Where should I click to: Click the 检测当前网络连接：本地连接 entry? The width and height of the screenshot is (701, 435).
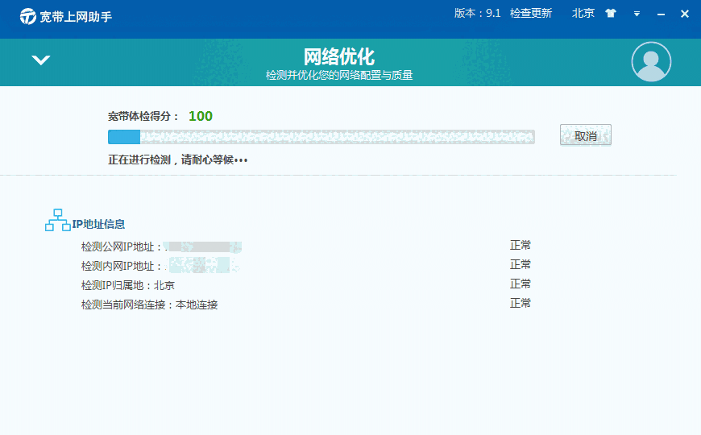click(x=149, y=304)
